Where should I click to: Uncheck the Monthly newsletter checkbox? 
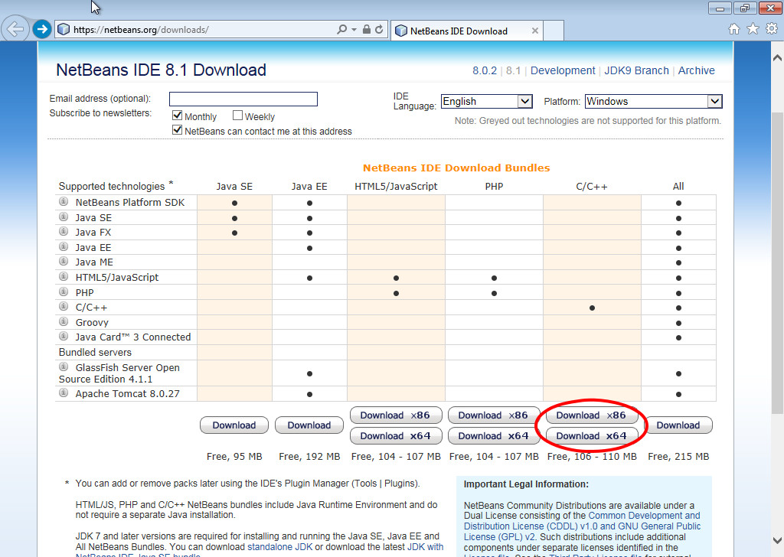tap(177, 116)
